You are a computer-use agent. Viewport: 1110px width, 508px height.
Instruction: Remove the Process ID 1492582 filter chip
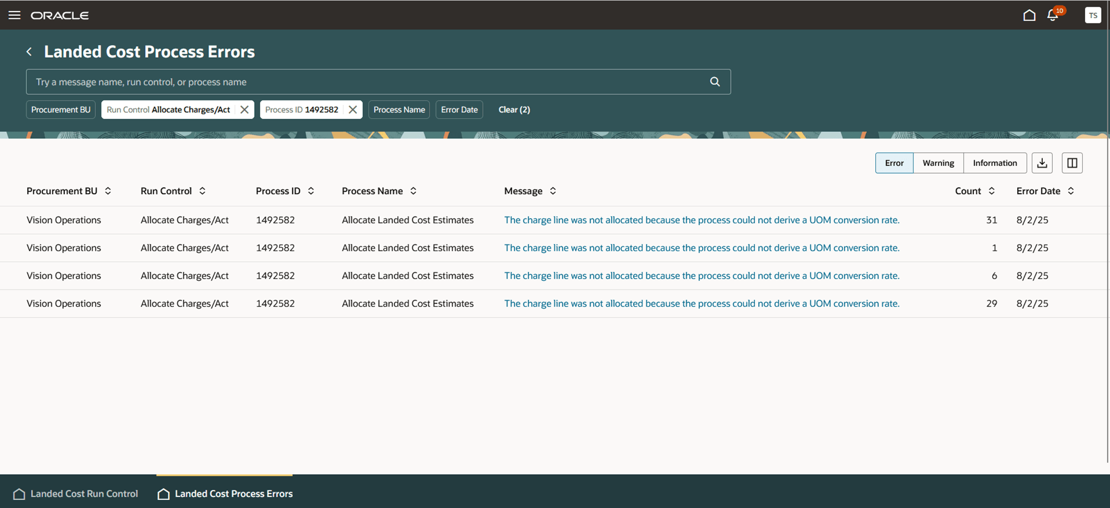coord(352,109)
